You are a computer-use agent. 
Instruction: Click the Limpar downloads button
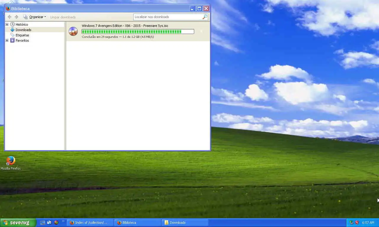[63, 17]
